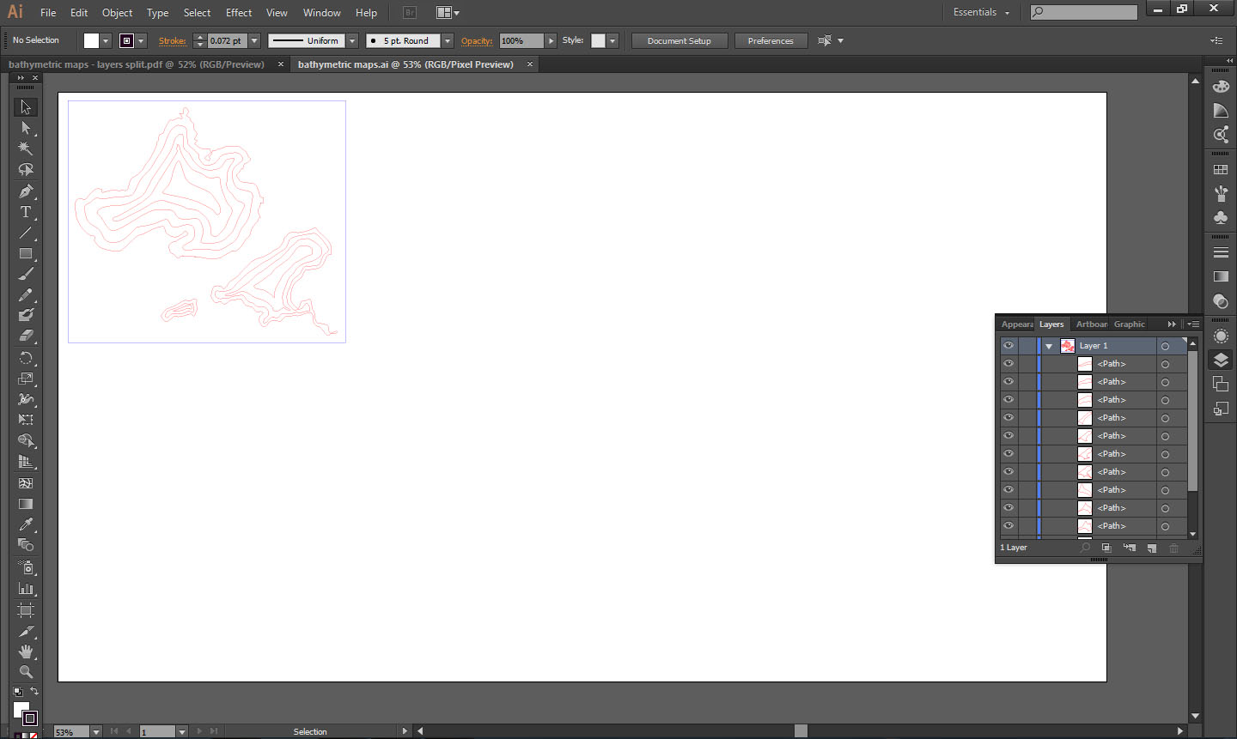Activate the Free Transform tool

point(26,420)
